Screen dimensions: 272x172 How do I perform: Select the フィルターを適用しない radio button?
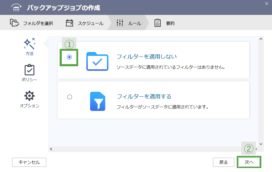[69, 57]
